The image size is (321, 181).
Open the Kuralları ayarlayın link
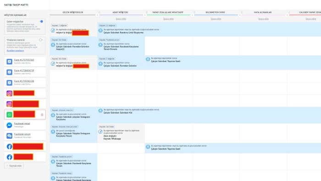pyautogui.click(x=15, y=51)
